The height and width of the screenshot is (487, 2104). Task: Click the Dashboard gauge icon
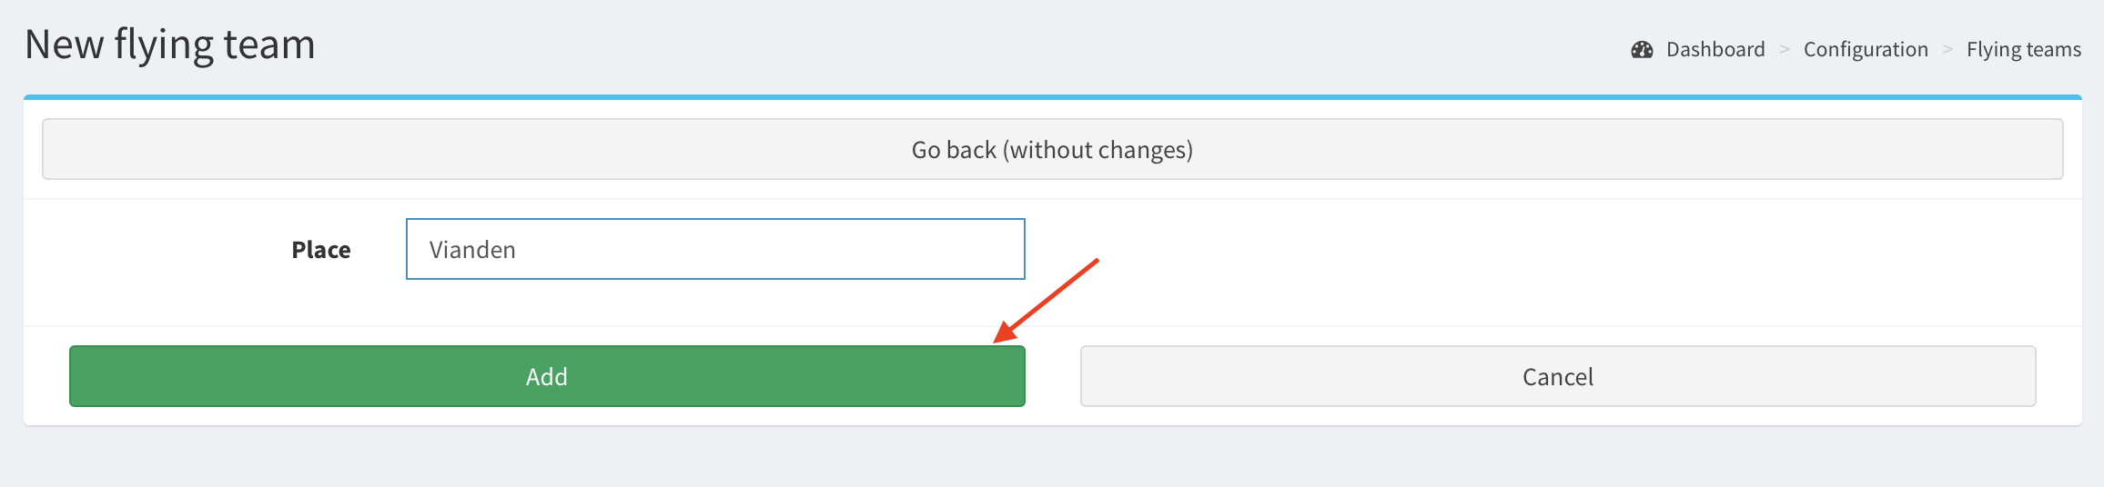click(1642, 50)
